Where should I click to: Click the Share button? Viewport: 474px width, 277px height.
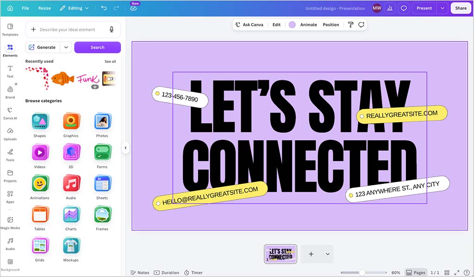(x=461, y=8)
